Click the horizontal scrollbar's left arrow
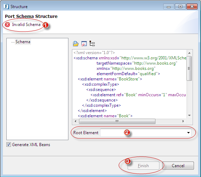 click(75, 121)
